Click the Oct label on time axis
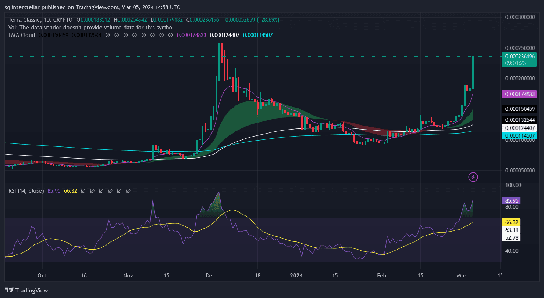 (42, 276)
